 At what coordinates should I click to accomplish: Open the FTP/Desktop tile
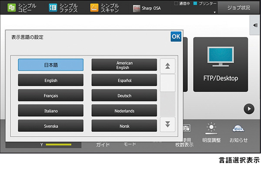pyautogui.click(x=221, y=64)
